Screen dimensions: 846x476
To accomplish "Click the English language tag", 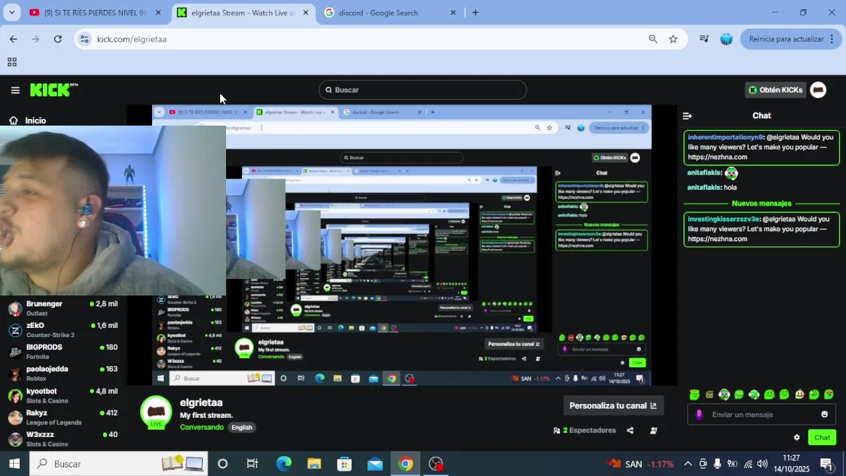I will coord(242,428).
